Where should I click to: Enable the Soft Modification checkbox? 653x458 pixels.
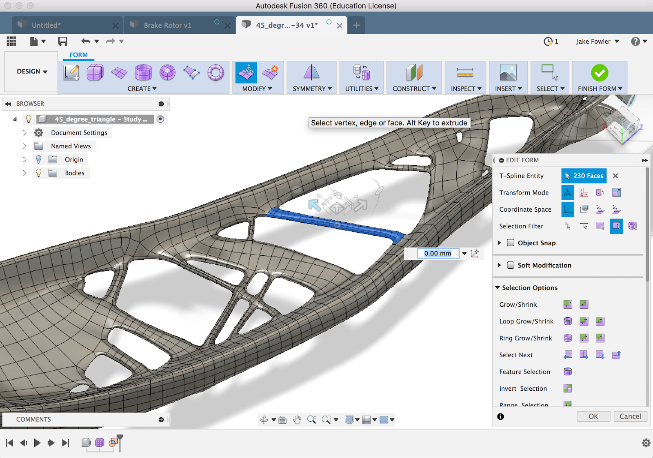click(x=511, y=265)
